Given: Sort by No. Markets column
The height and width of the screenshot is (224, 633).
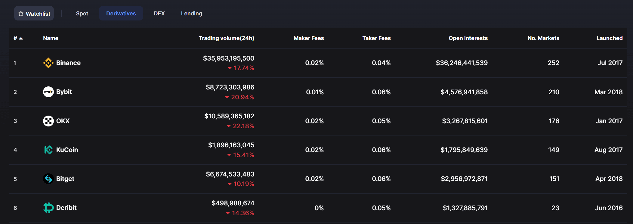Looking at the screenshot, I should point(543,38).
